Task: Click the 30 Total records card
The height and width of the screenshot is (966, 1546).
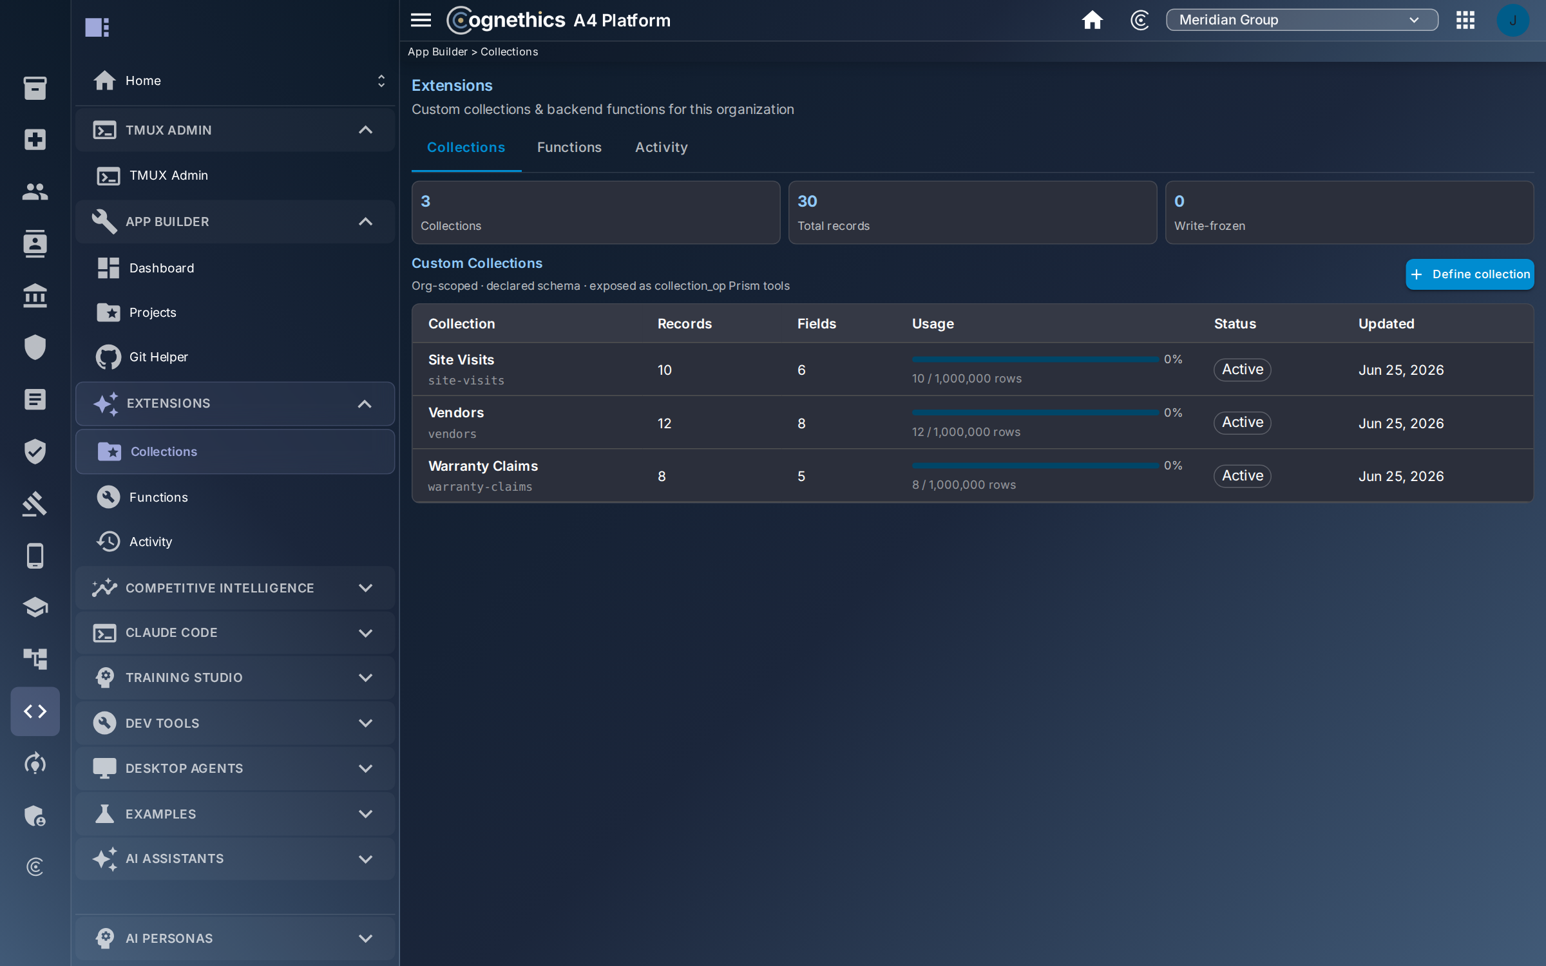Action: click(x=973, y=213)
